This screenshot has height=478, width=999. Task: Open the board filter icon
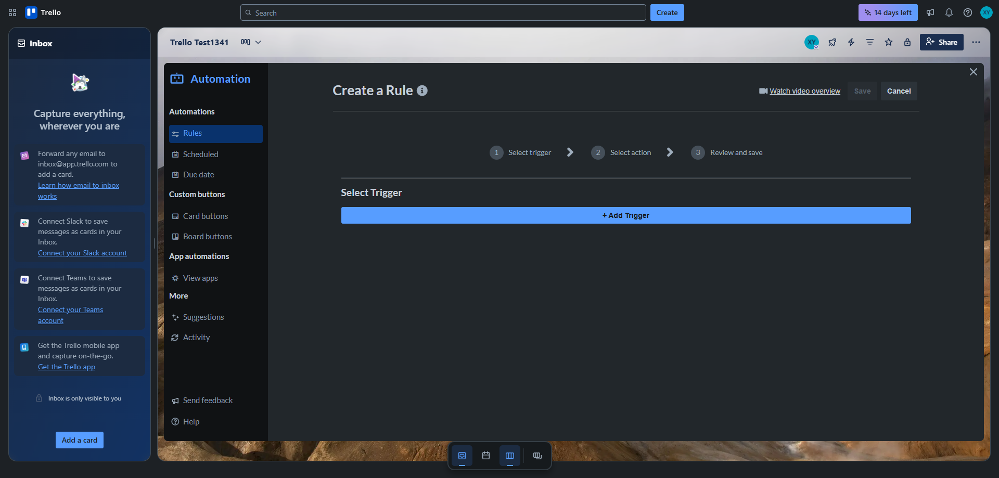(x=870, y=42)
